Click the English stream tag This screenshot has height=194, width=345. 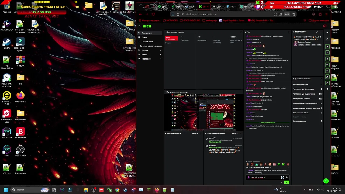(301, 45)
